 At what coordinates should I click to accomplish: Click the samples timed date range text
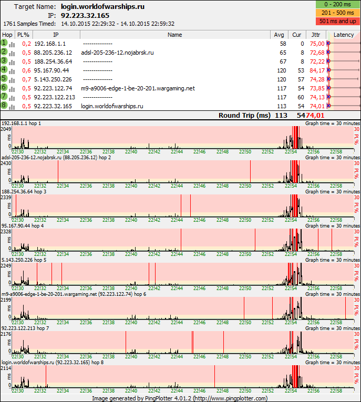pyautogui.click(x=118, y=24)
